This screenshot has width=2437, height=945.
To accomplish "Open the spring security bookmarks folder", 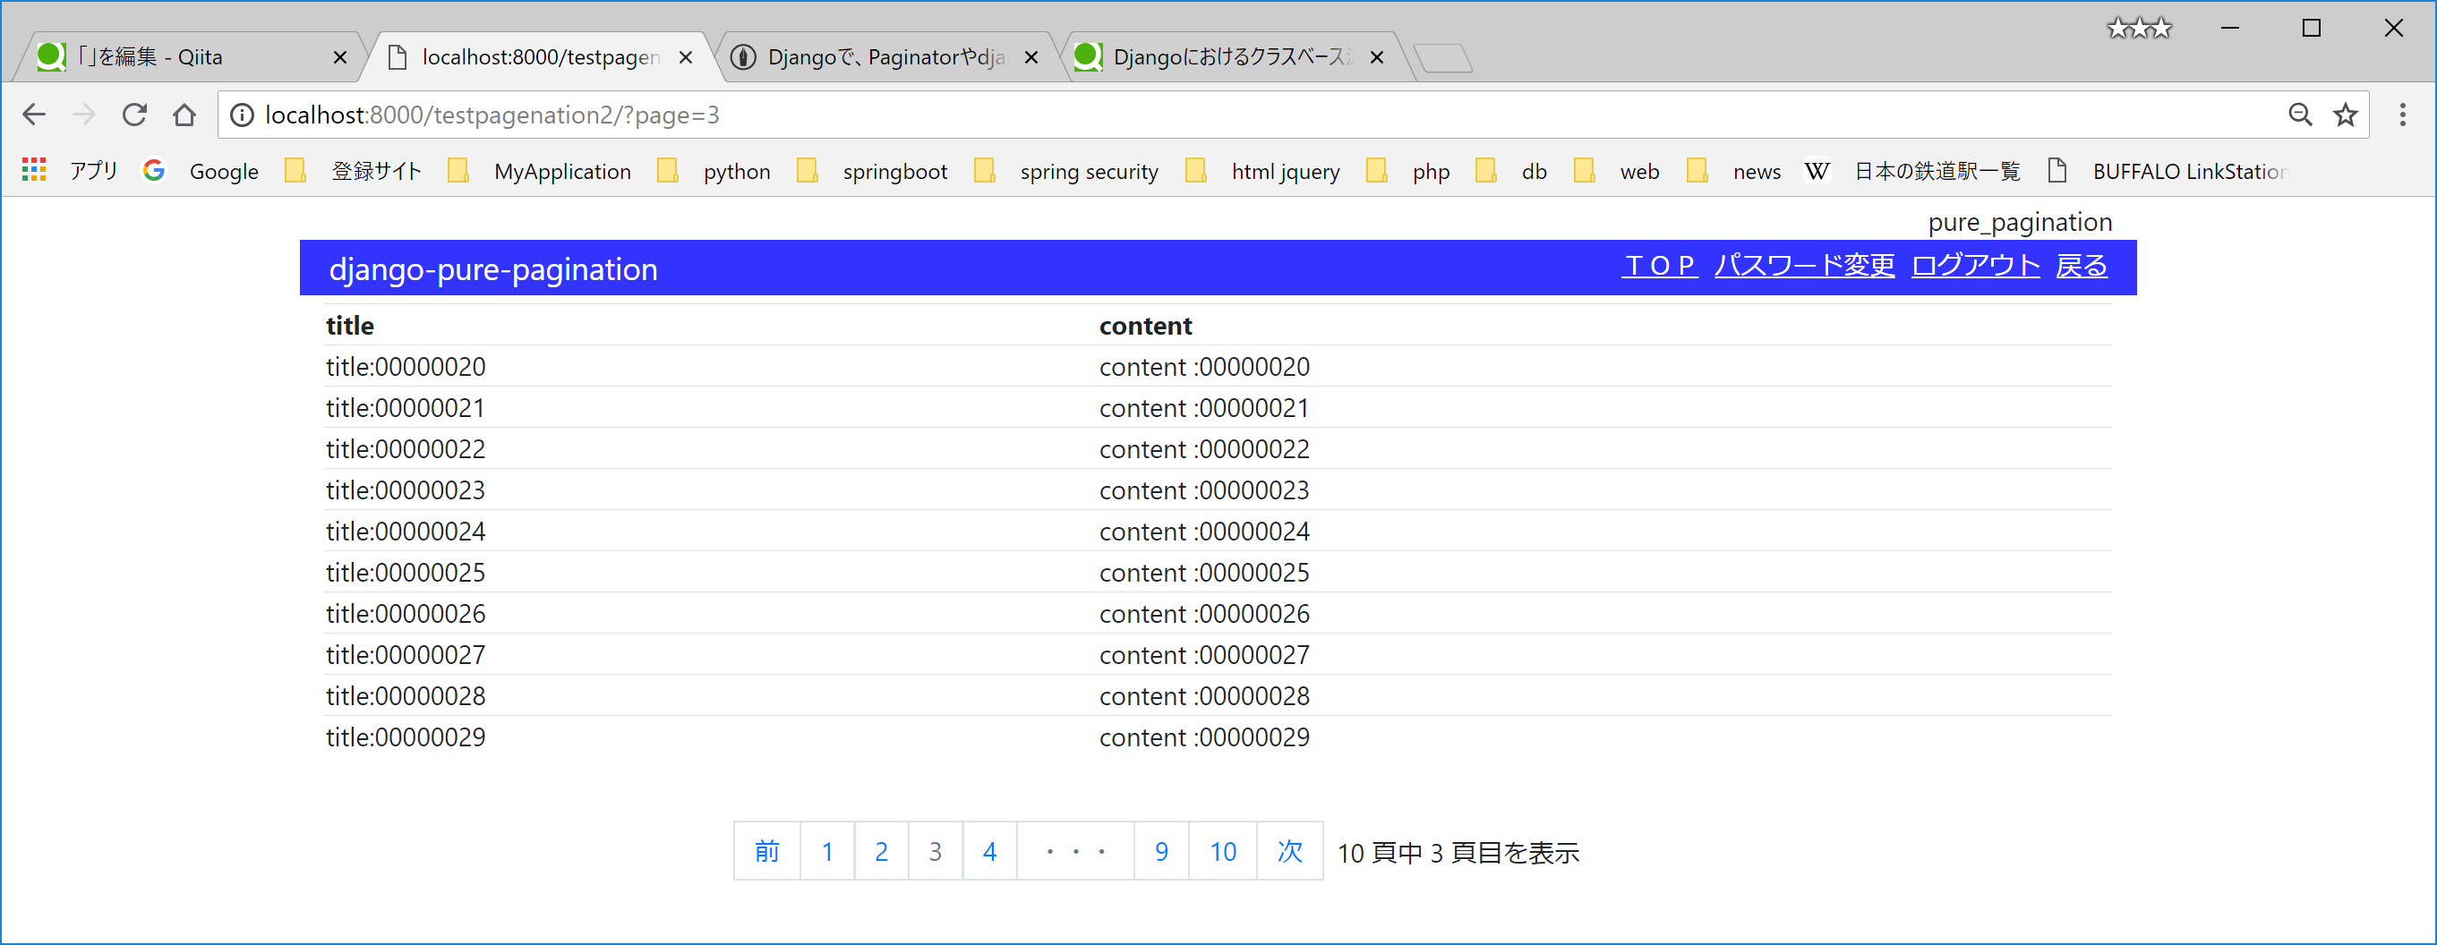I will pos(1089,171).
